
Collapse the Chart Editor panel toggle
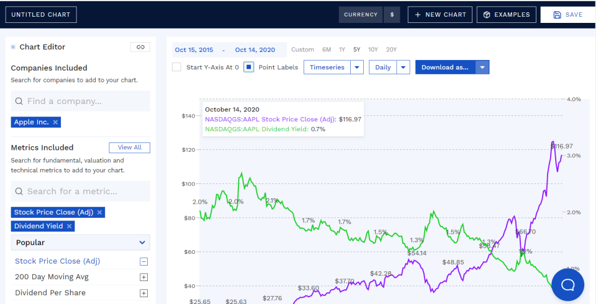13,47
